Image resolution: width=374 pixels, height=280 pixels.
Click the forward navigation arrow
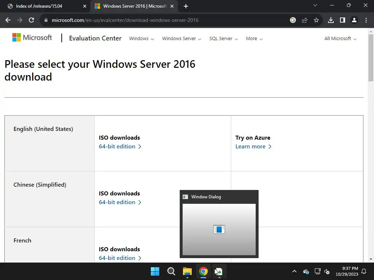(20, 20)
